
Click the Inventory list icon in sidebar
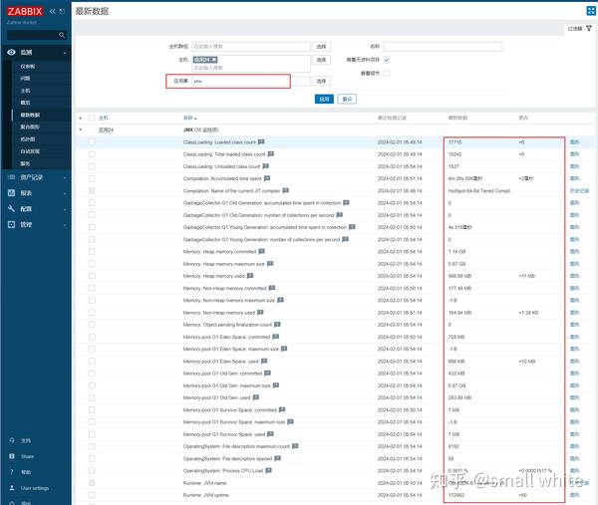click(x=11, y=177)
